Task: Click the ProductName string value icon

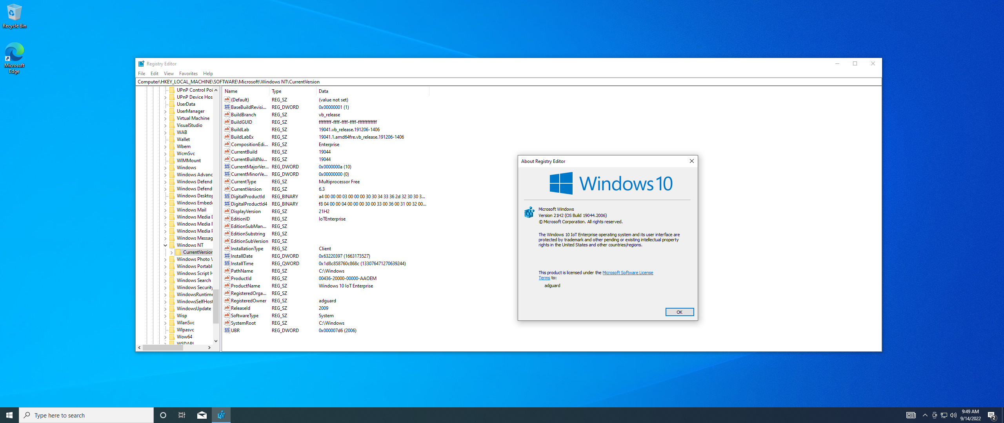Action: click(227, 286)
